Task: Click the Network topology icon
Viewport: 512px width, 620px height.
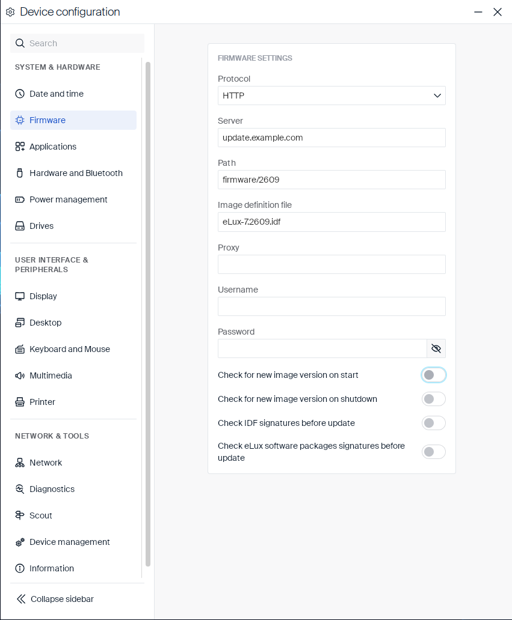Action: tap(20, 463)
